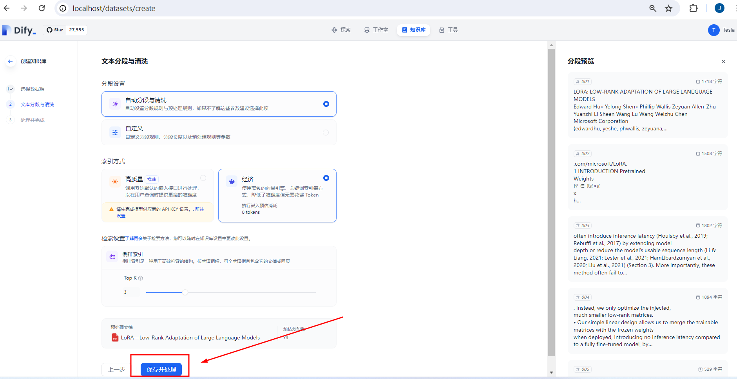The width and height of the screenshot is (737, 379).
Task: Click the Top K slider handle
Action: click(x=185, y=292)
